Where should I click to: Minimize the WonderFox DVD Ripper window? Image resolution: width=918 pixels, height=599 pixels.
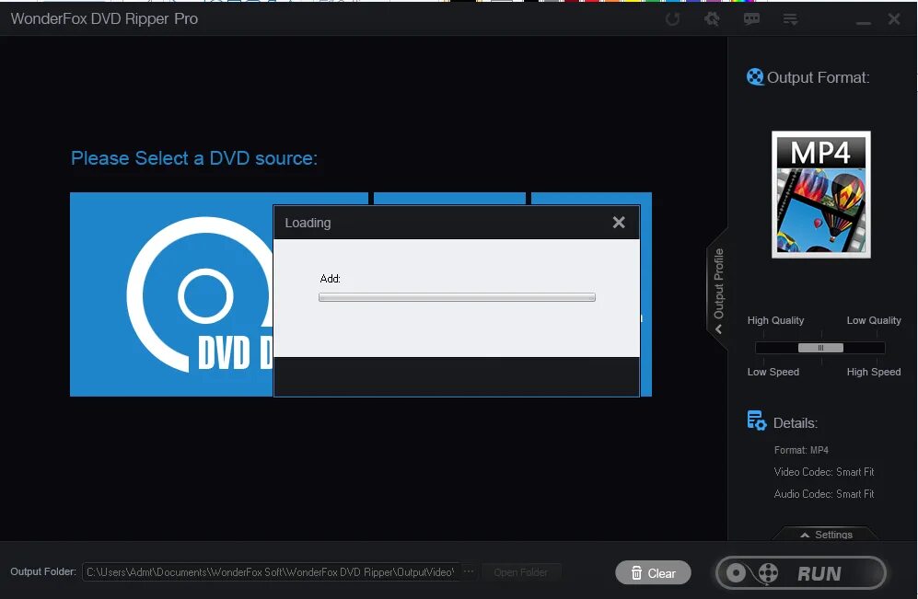pyautogui.click(x=864, y=22)
